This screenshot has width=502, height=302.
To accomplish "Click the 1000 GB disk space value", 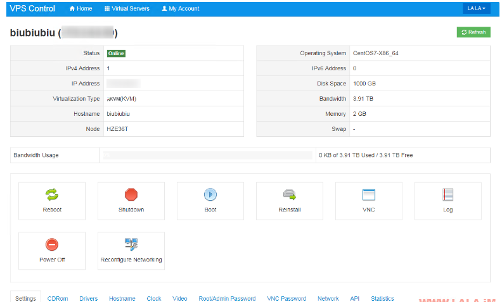I will point(364,84).
